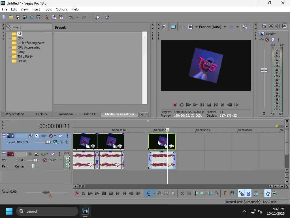
Task: Click the Lock Event padlock icon
Action: pyautogui.click(x=216, y=194)
